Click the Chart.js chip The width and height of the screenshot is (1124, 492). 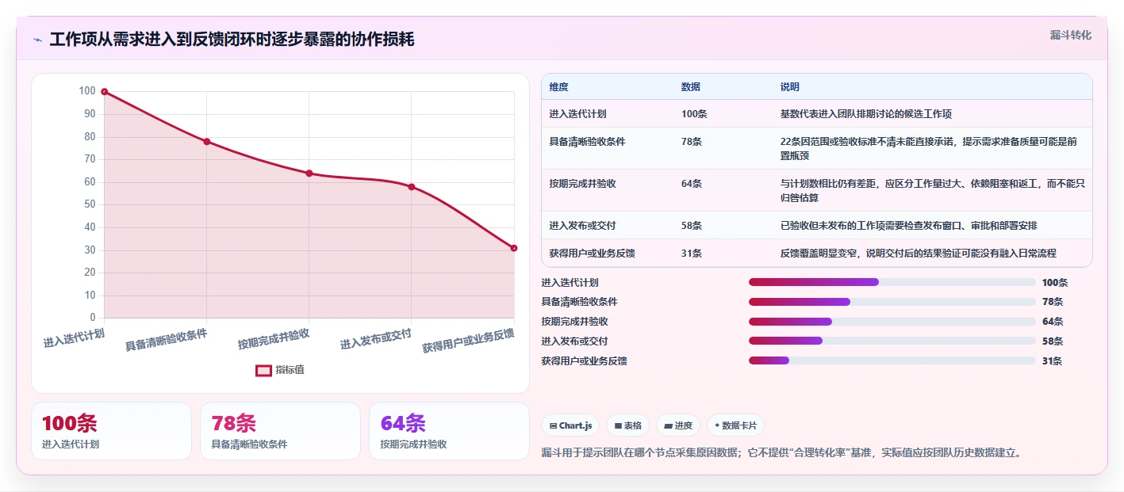(570, 425)
